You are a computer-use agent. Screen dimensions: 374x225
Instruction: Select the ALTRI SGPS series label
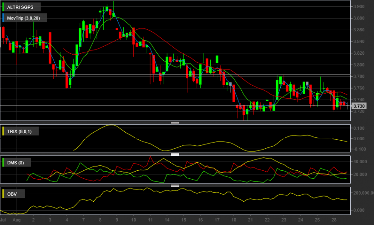click(x=21, y=7)
